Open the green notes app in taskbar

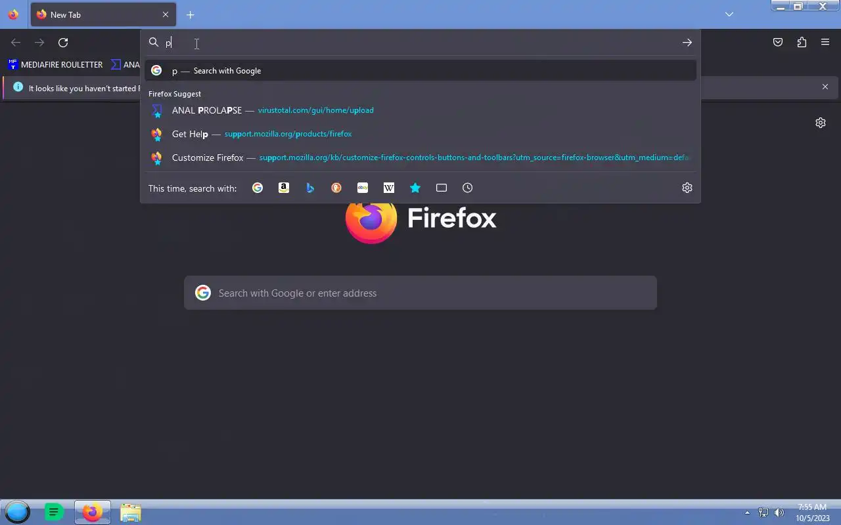pyautogui.click(x=54, y=512)
